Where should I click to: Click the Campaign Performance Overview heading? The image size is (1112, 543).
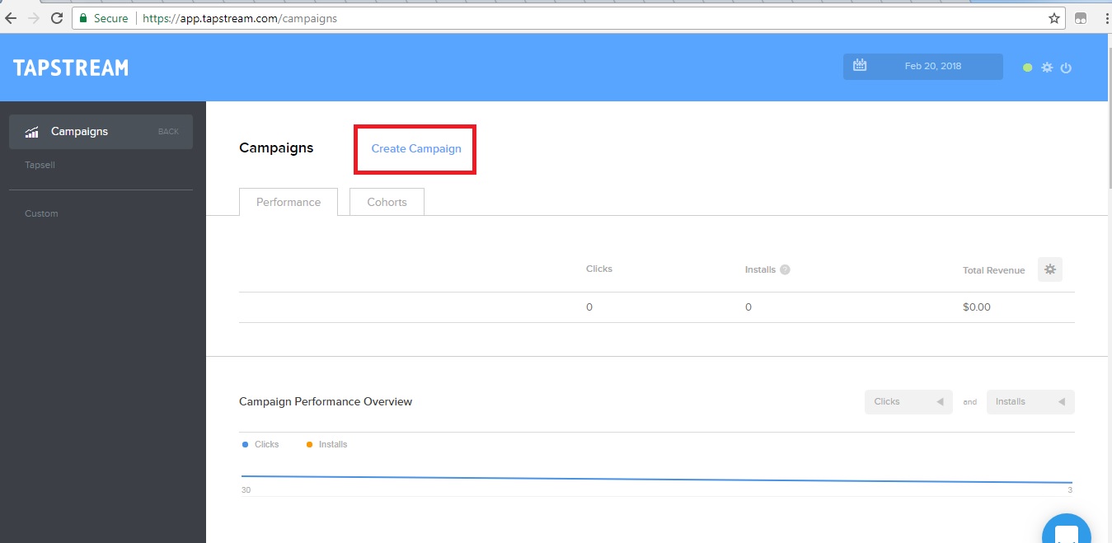tap(326, 401)
